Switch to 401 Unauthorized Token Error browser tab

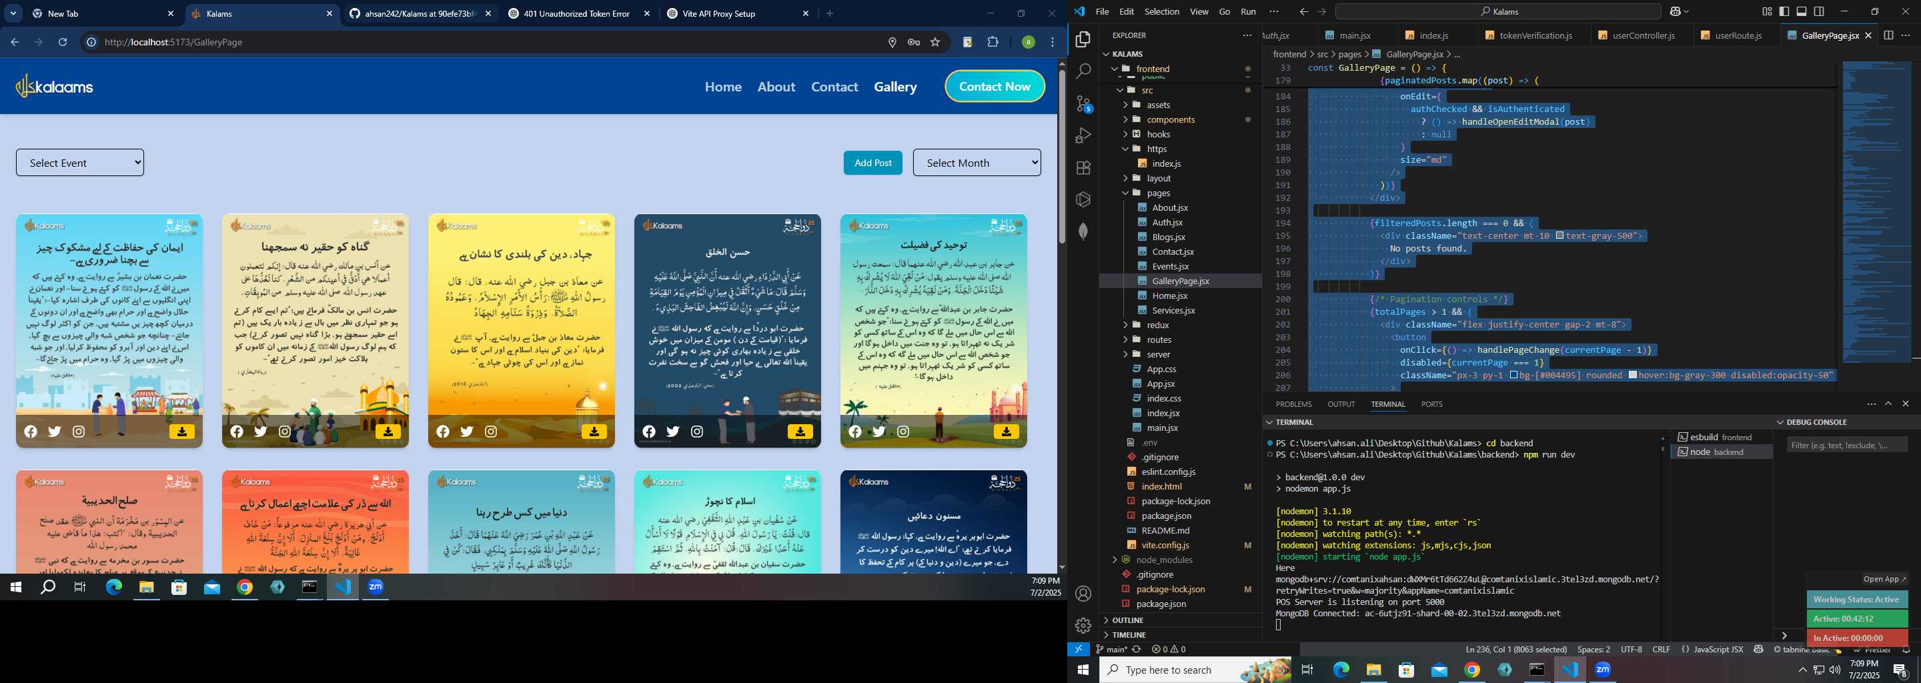pyautogui.click(x=576, y=13)
